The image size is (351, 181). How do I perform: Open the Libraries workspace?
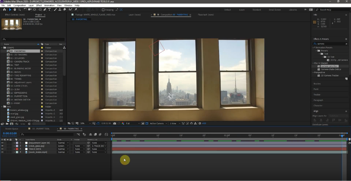pos(293,10)
